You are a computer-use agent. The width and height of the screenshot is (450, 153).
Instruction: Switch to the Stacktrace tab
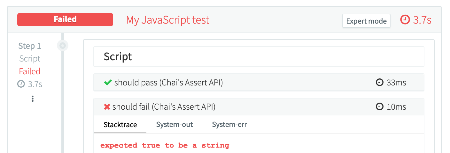120,125
